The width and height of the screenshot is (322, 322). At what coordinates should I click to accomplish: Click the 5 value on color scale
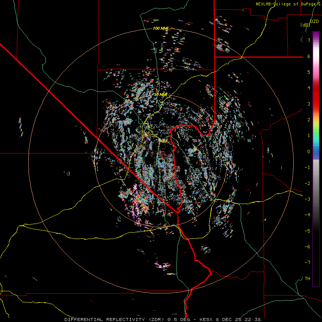pyautogui.click(x=309, y=72)
